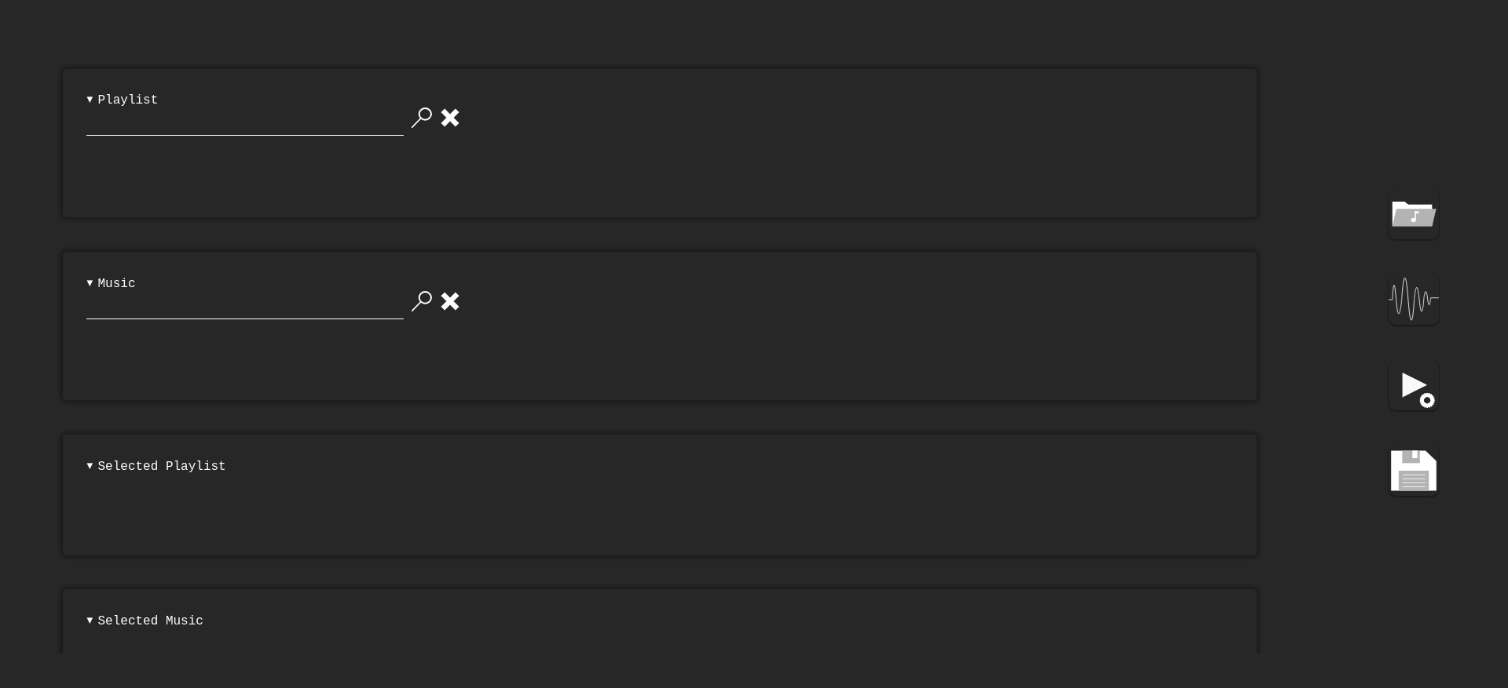Click the Music search magnifier icon
Screen dimensions: 1508x688
click(422, 301)
